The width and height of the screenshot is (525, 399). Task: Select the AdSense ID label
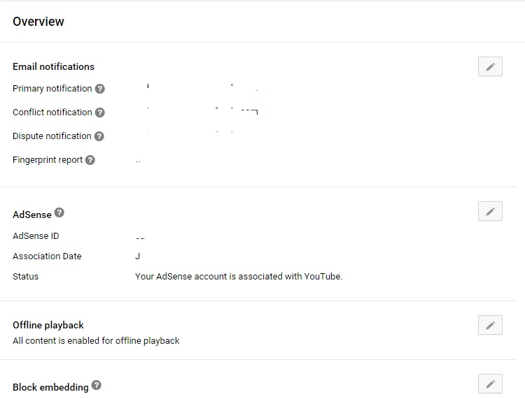[x=36, y=236]
